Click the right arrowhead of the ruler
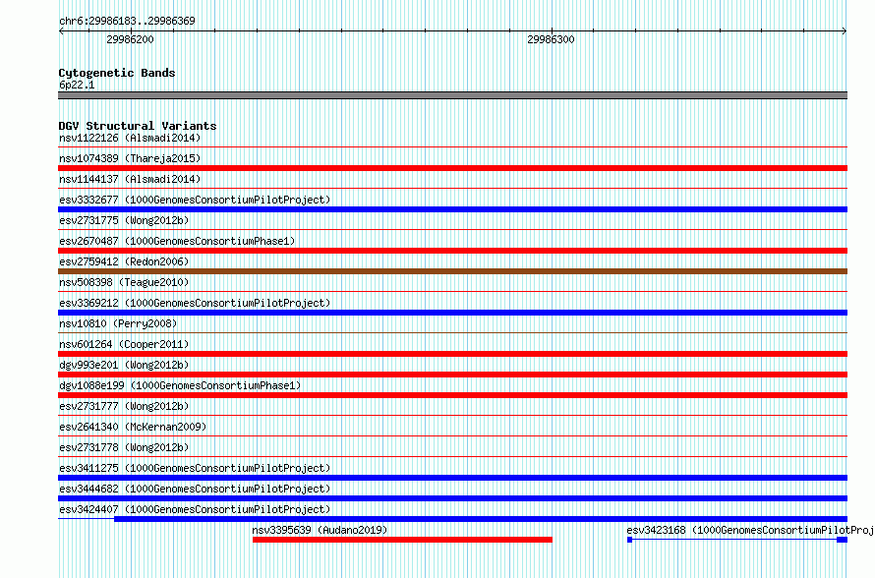This screenshot has height=578, width=875. point(845,31)
